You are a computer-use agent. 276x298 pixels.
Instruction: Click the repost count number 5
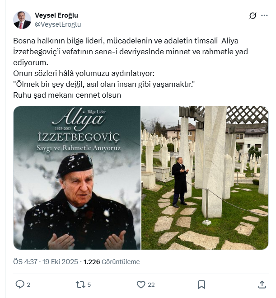click(89, 285)
